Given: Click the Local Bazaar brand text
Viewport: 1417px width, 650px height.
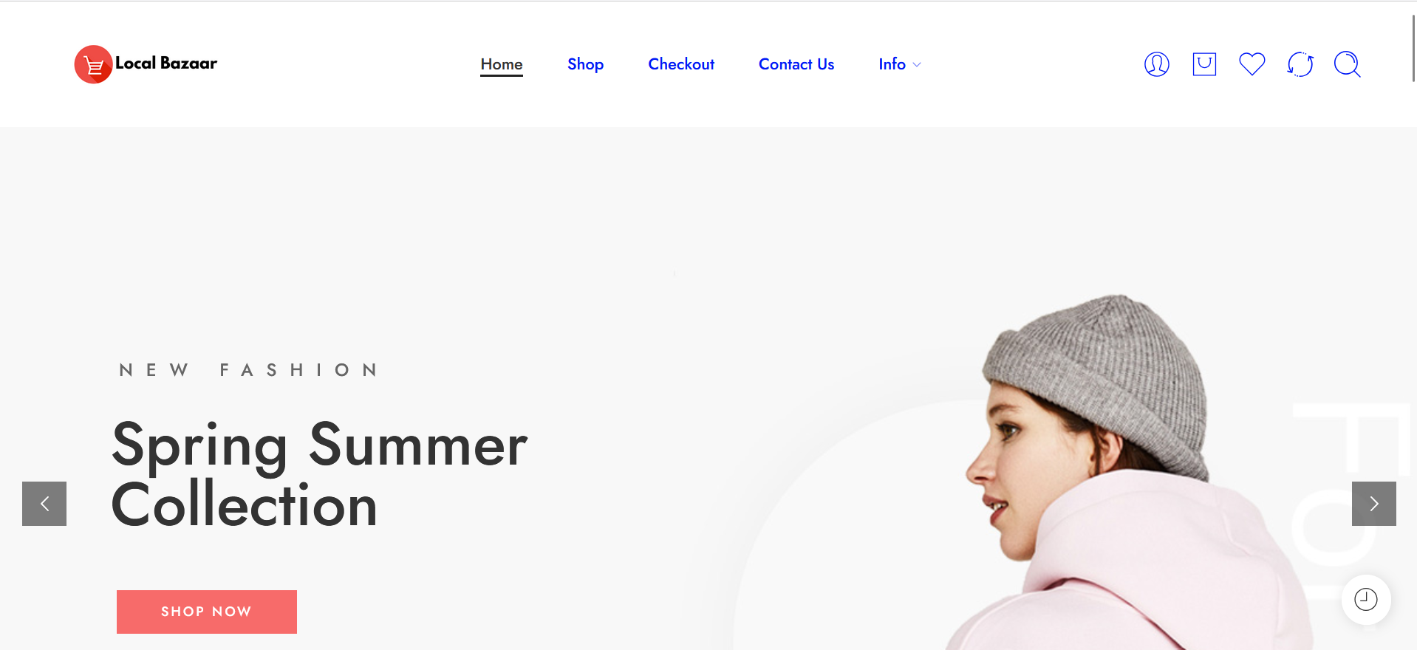Looking at the screenshot, I should (x=166, y=64).
